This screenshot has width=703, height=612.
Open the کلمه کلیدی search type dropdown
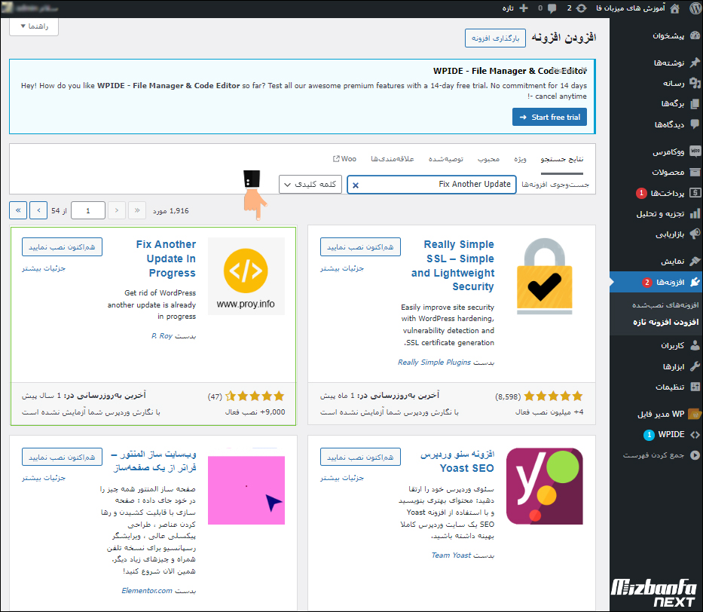[x=310, y=184]
